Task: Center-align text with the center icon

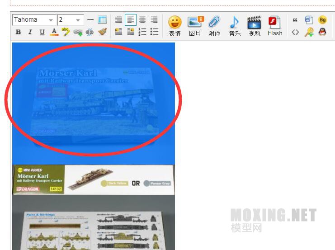Action: tap(142, 19)
